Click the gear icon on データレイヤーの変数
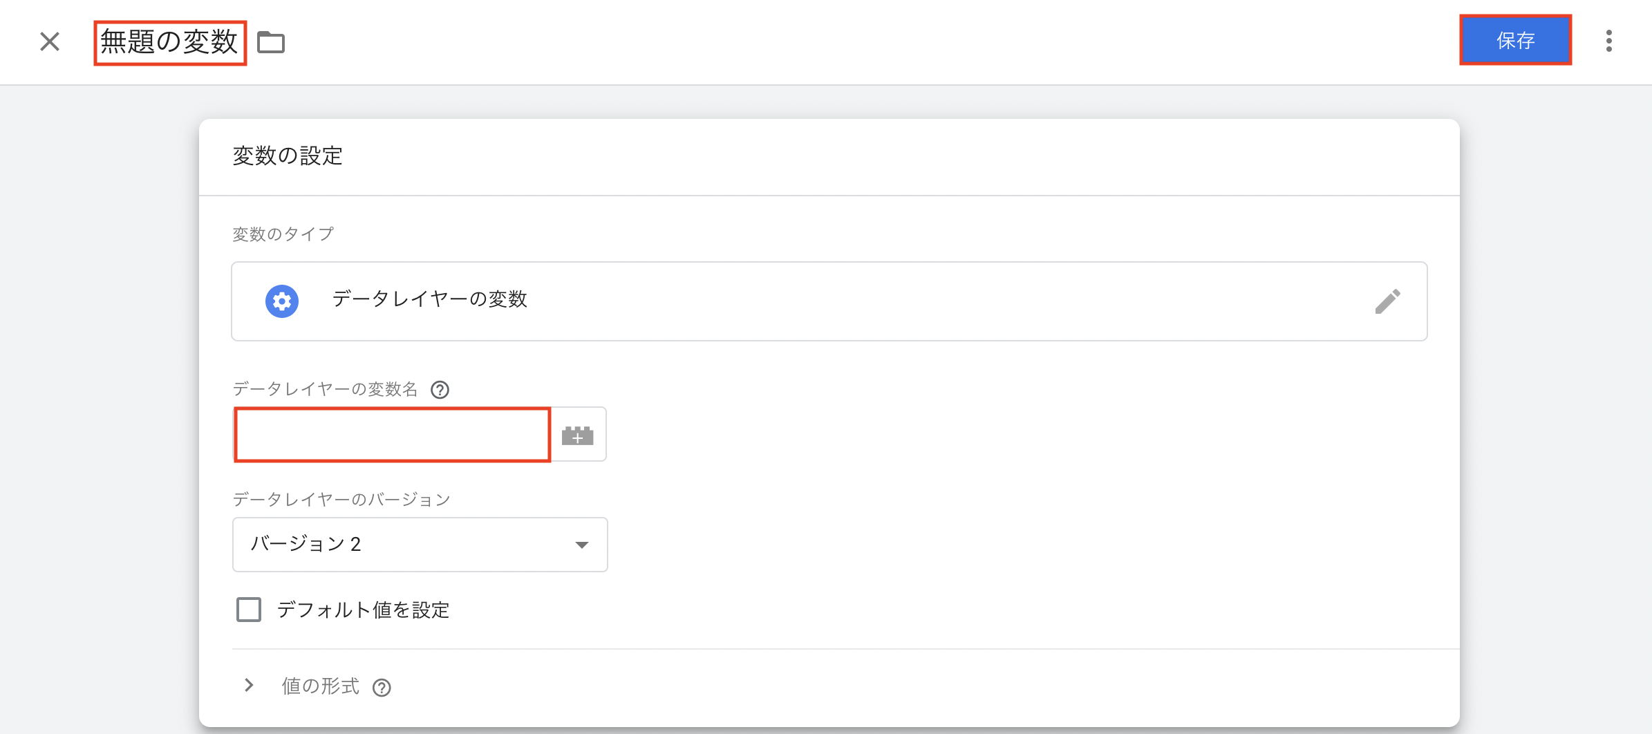This screenshot has height=734, width=1652. pyautogui.click(x=282, y=301)
